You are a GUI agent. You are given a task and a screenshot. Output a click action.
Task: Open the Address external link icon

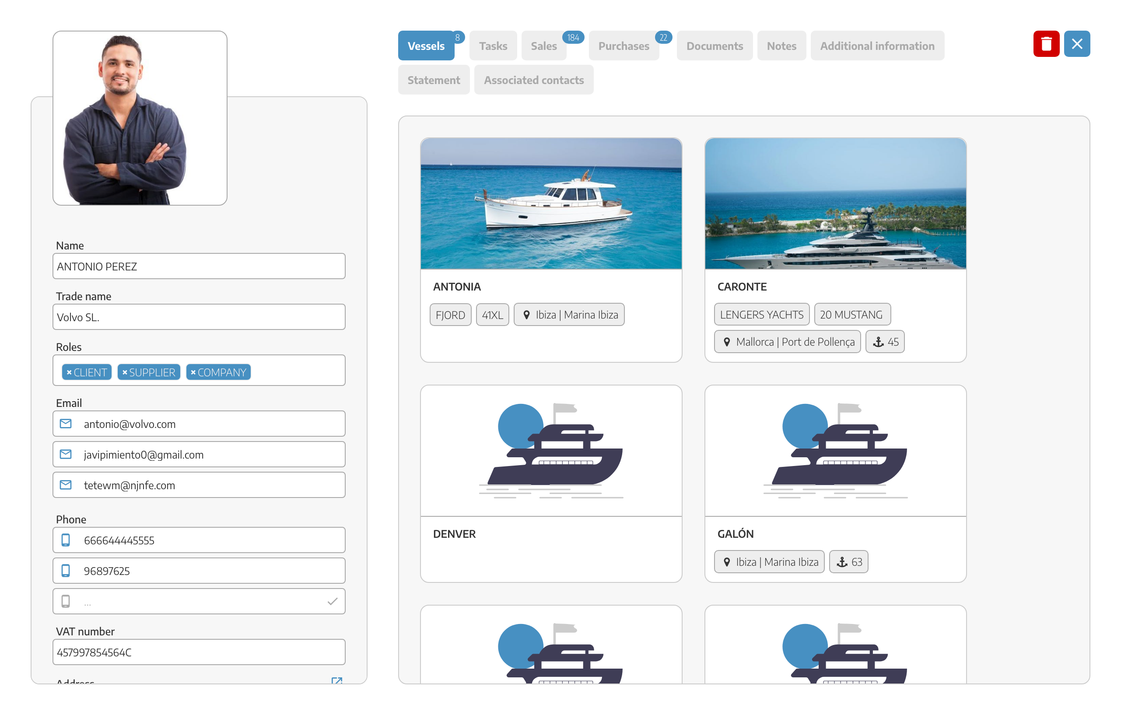336,680
